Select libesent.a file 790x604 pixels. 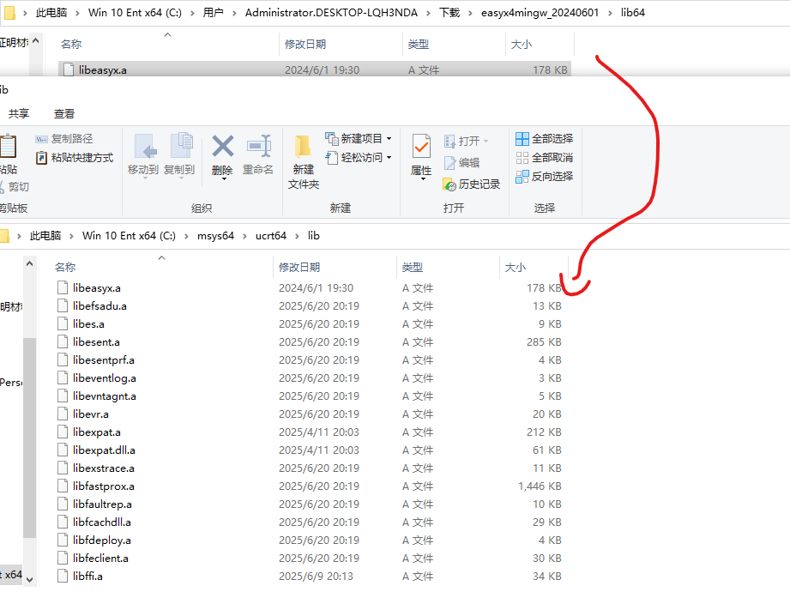click(x=96, y=342)
